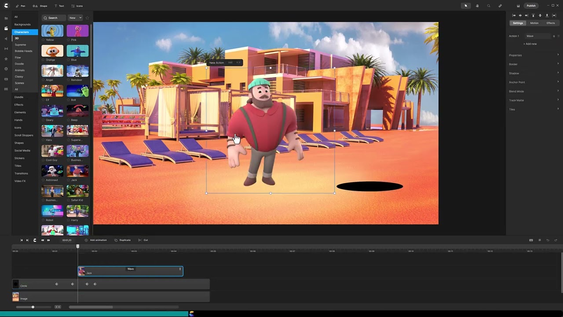
Task: Select the Bobble Heads subcategory
Action: 23,51
